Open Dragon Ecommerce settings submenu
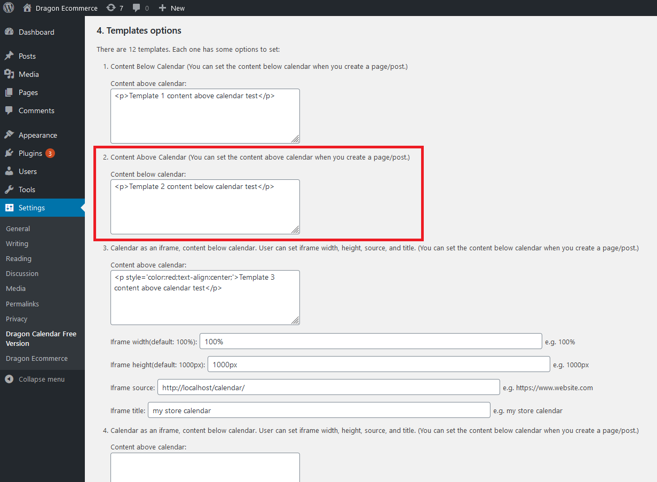657x482 pixels. [37, 358]
